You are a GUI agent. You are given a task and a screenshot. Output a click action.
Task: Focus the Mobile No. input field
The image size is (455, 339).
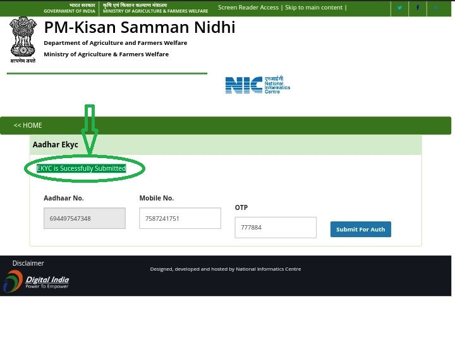(180, 218)
